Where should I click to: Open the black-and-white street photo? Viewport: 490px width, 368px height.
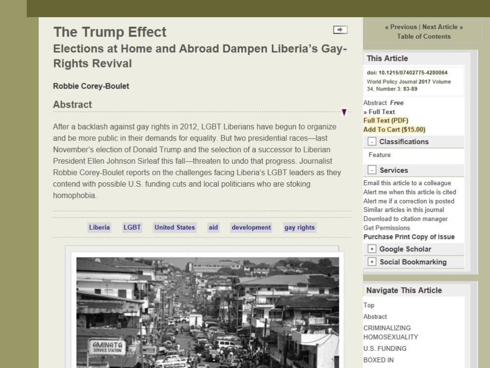coord(208,312)
